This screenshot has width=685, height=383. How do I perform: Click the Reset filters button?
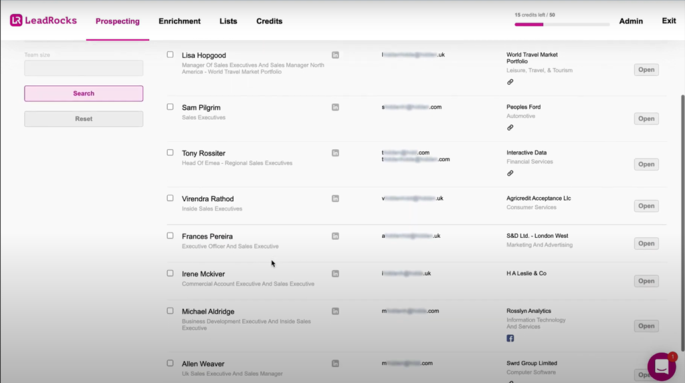click(x=84, y=119)
